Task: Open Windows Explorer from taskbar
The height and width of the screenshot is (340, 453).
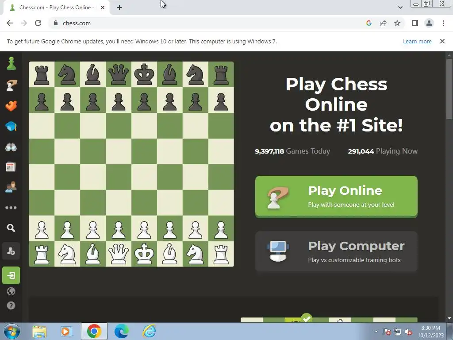Action: (x=39, y=331)
